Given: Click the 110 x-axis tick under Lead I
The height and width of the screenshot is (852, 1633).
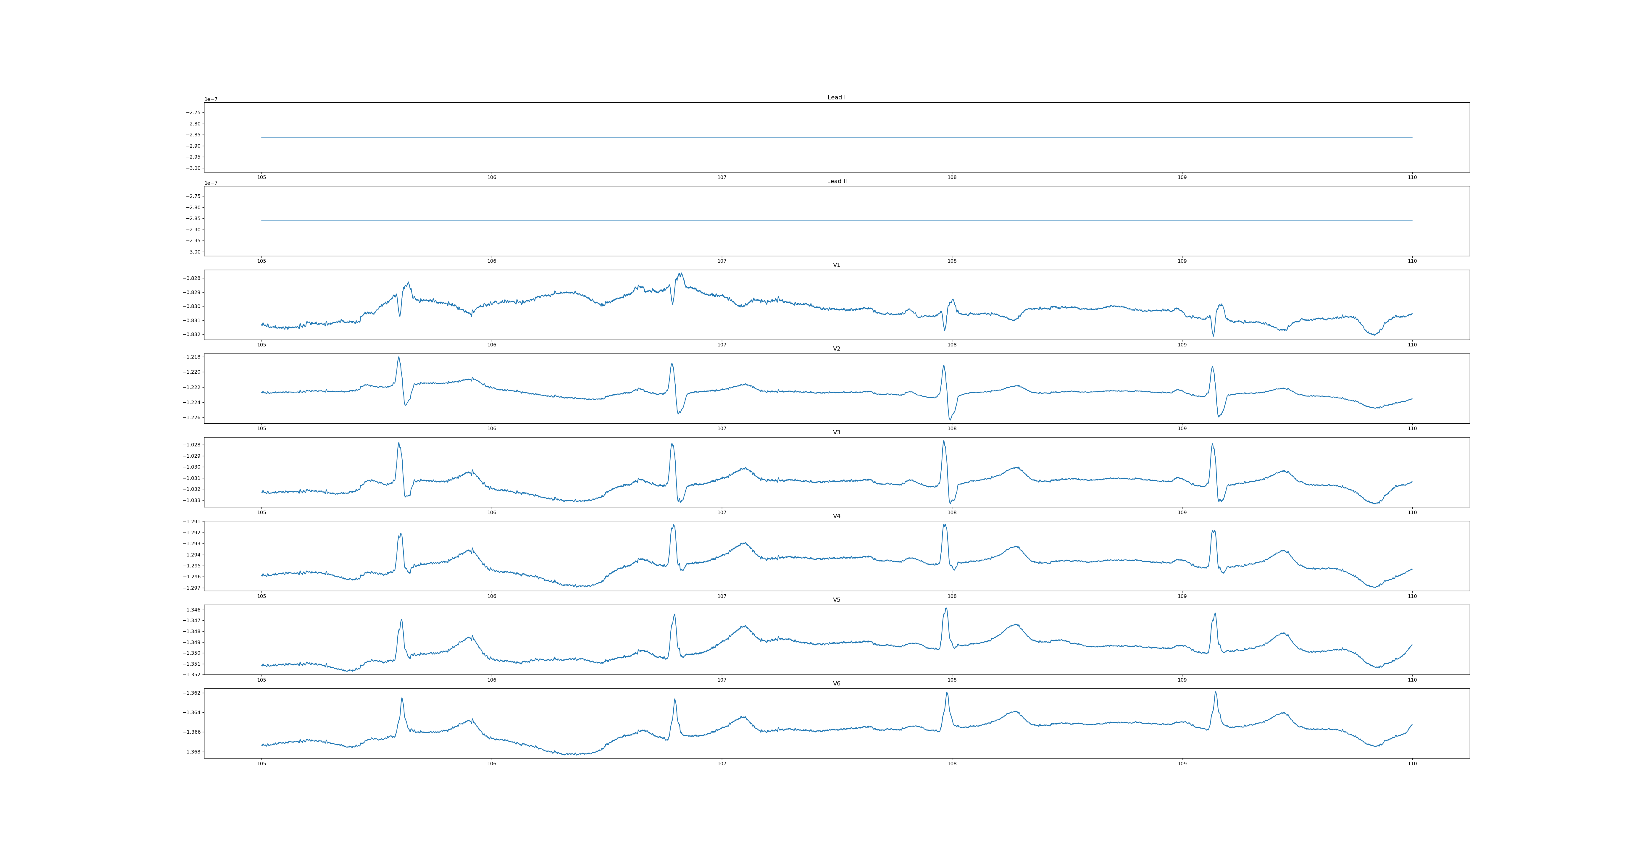Looking at the screenshot, I should click(1412, 177).
